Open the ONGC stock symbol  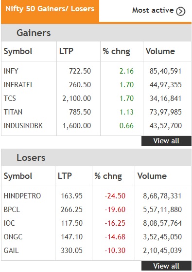(13, 237)
